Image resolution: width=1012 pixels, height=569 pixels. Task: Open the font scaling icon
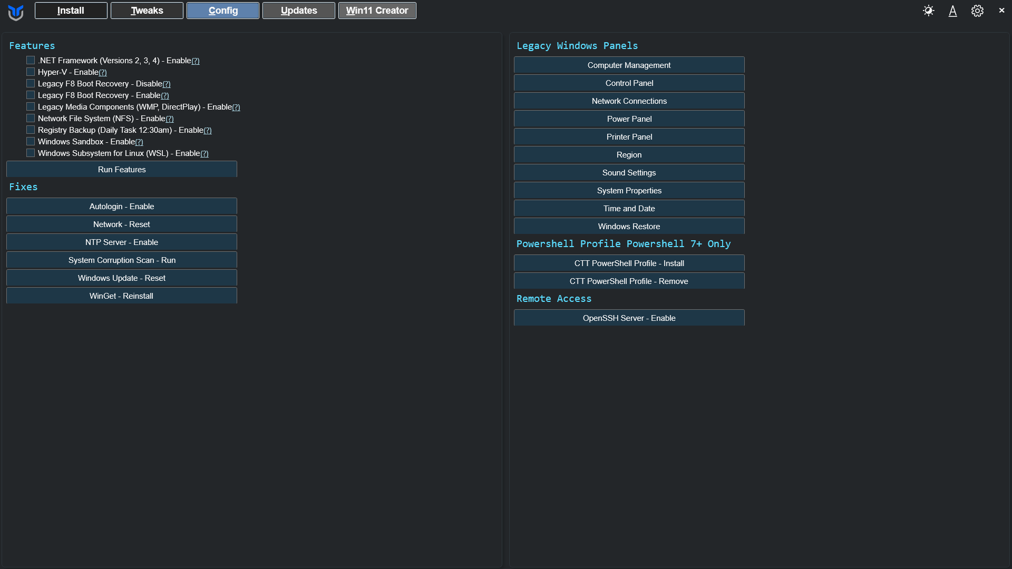953,11
